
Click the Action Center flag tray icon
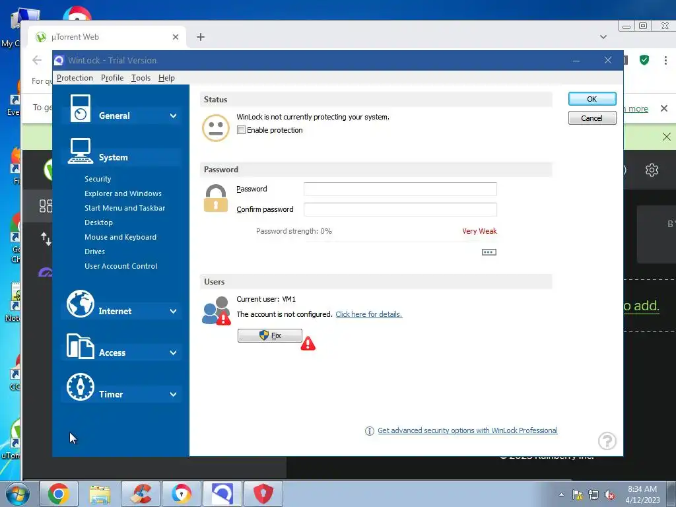click(577, 495)
